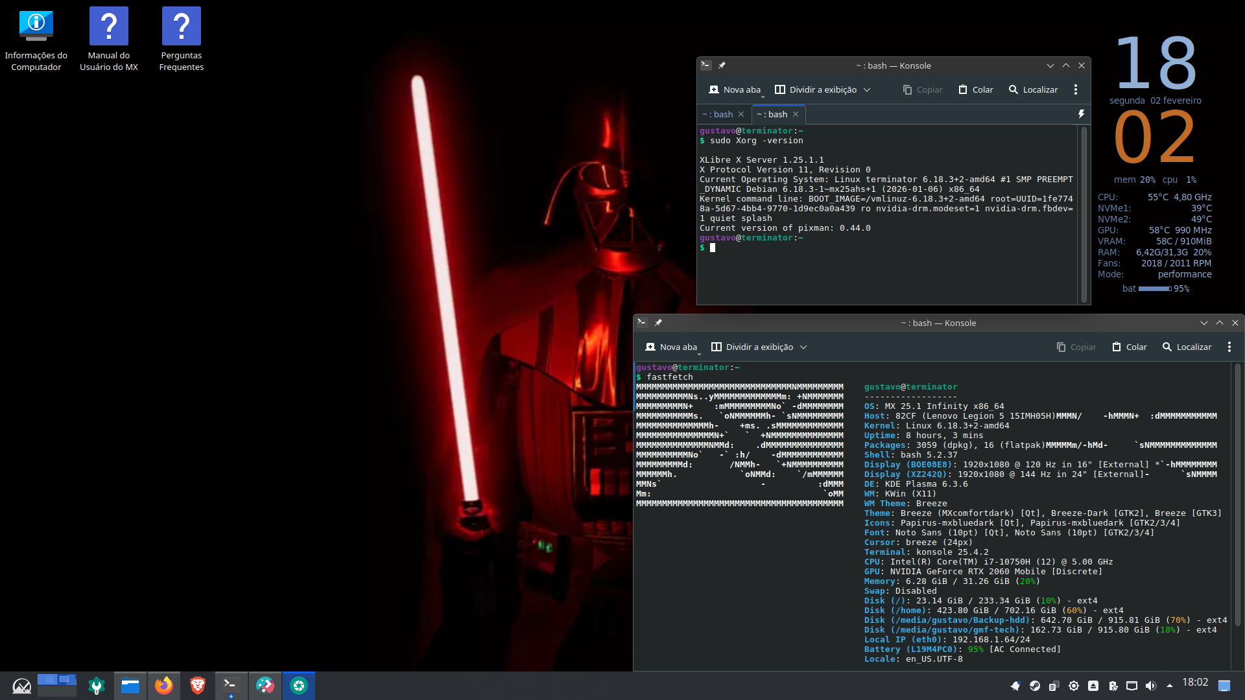The image size is (1245, 700).
Task: Expand Dividir a exibição chevron in lower Konsole
Action: tap(803, 347)
